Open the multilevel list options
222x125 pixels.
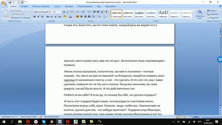pos(89,12)
